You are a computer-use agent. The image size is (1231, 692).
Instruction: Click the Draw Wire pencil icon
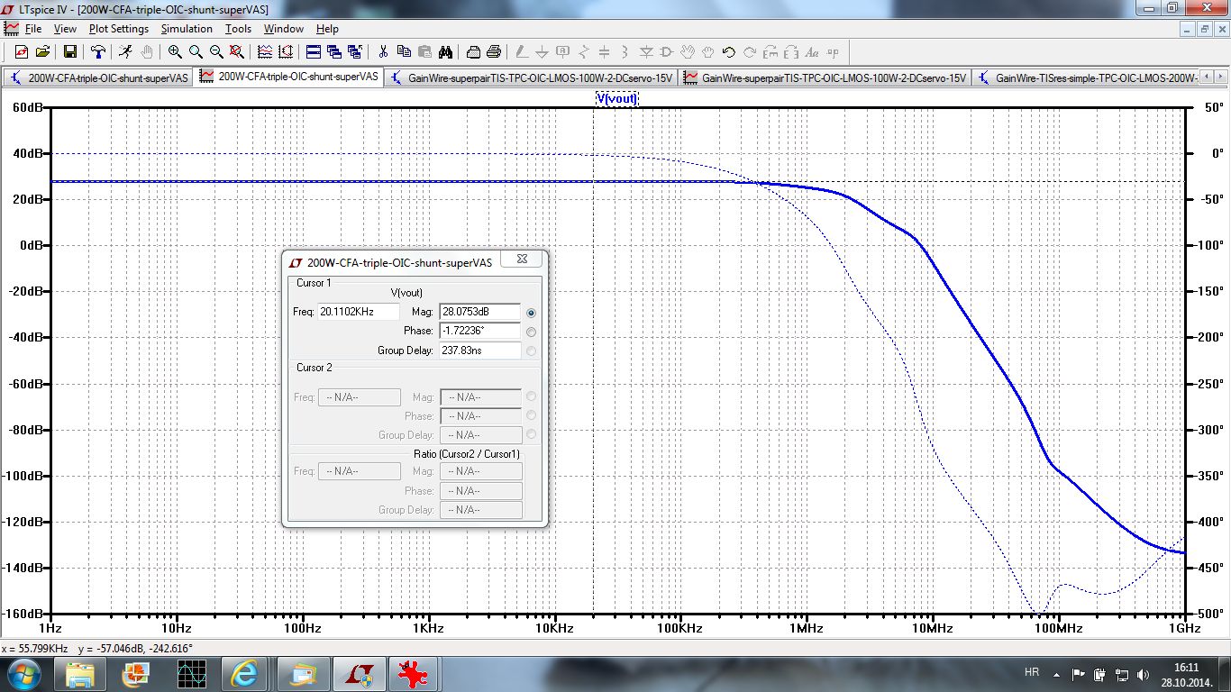522,51
